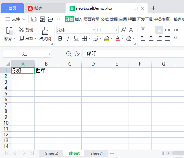Screen dimensions: 184x158
Task: Increase indent icon
Action: click(x=176, y=30)
